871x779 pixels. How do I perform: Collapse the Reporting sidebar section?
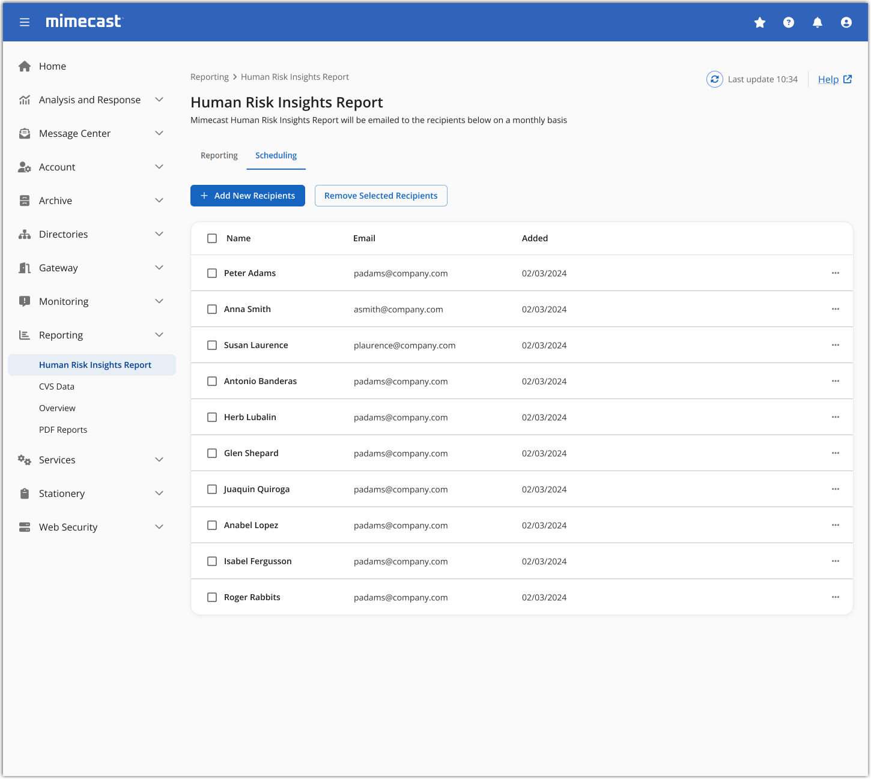pos(159,335)
